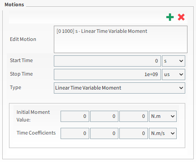Click the Stop Time value field

107,74
